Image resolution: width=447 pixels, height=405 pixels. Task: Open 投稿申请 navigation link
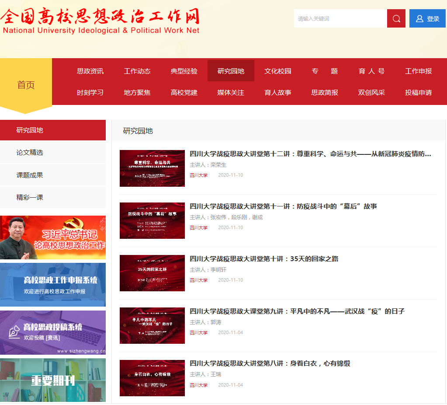tap(418, 92)
